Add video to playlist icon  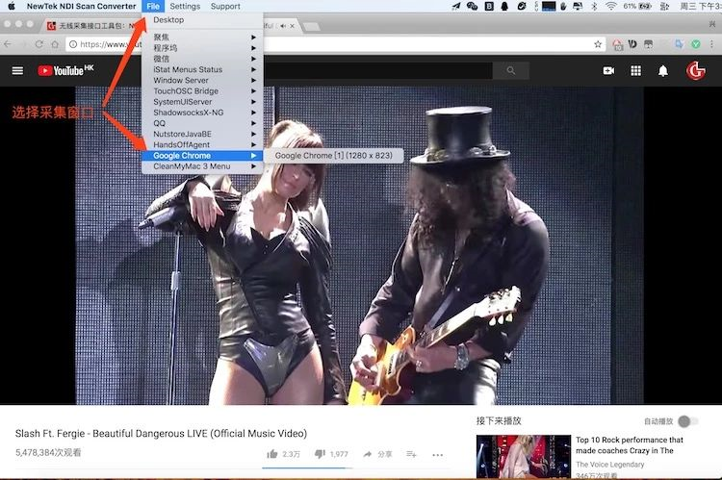[411, 454]
